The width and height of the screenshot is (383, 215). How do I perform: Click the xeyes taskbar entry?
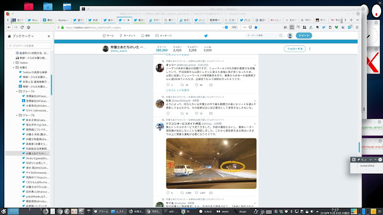pyautogui.click(x=223, y=211)
